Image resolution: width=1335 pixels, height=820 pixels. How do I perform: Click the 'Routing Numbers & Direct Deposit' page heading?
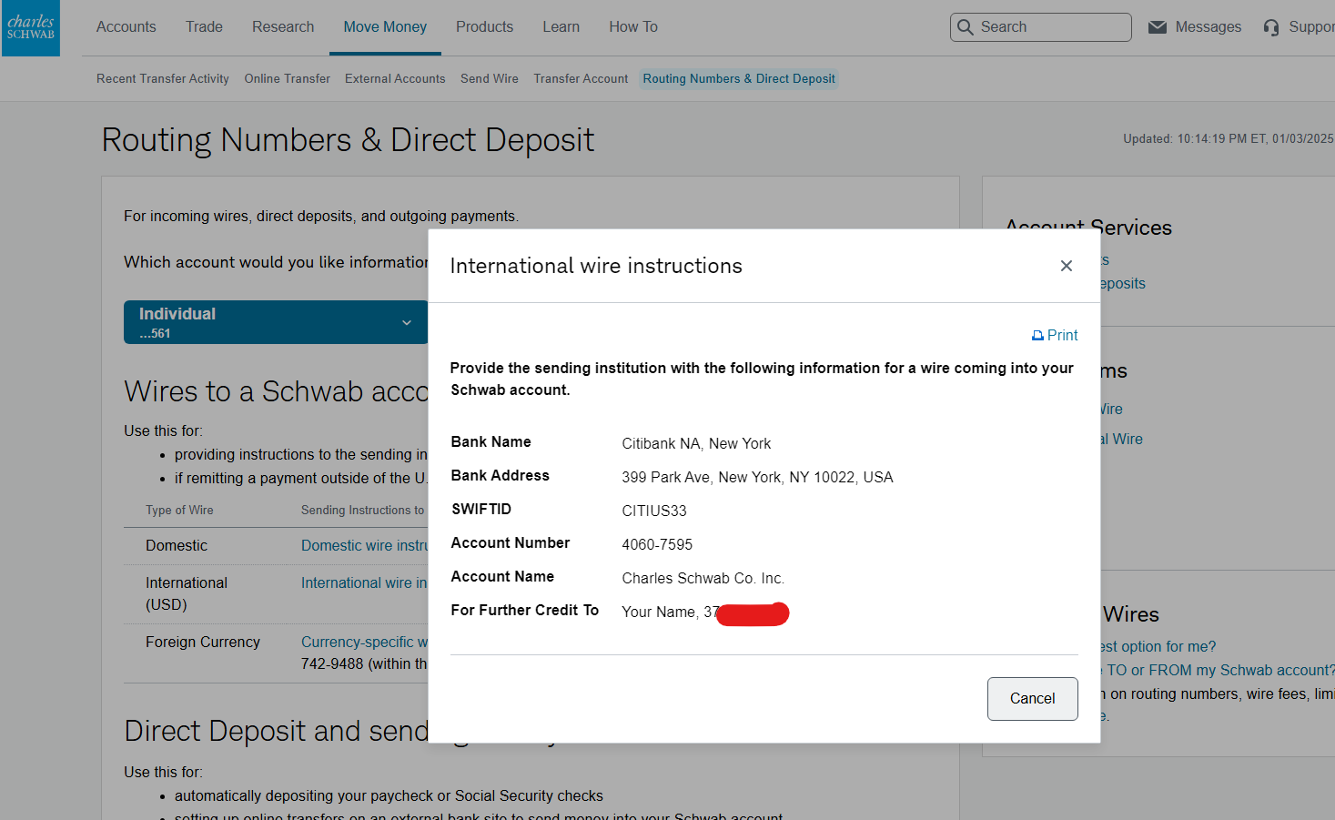click(348, 140)
